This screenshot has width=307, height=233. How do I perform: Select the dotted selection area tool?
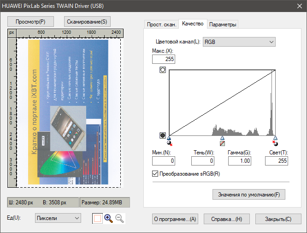pos(97,218)
